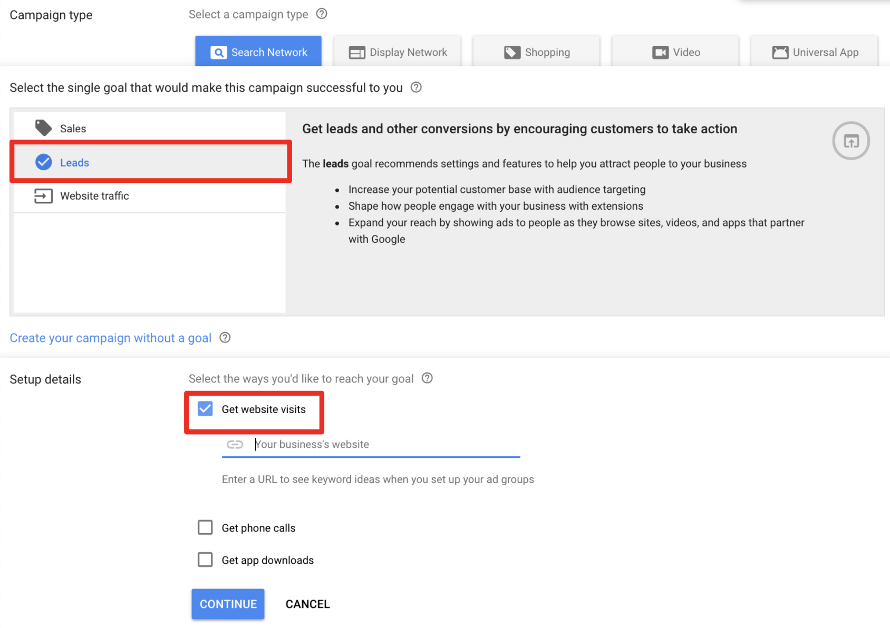Click the link icon beside website field
Screen dimensions: 890x628
235,445
